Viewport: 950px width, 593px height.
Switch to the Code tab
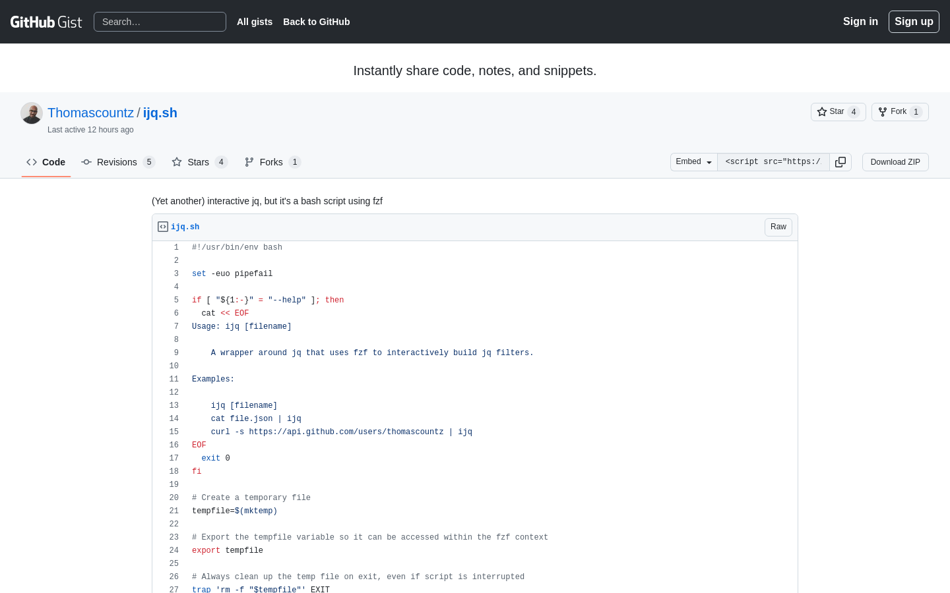[x=46, y=162]
